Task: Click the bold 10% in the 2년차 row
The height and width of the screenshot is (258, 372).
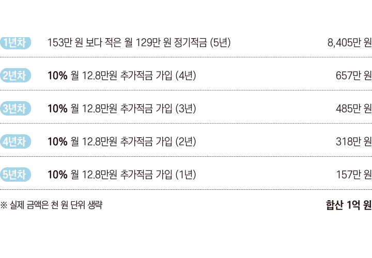Action: (57, 76)
